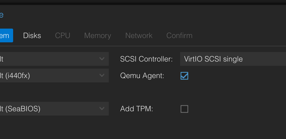Click the SCSI Controller label
Screen dimensions: 286x139
(146, 59)
